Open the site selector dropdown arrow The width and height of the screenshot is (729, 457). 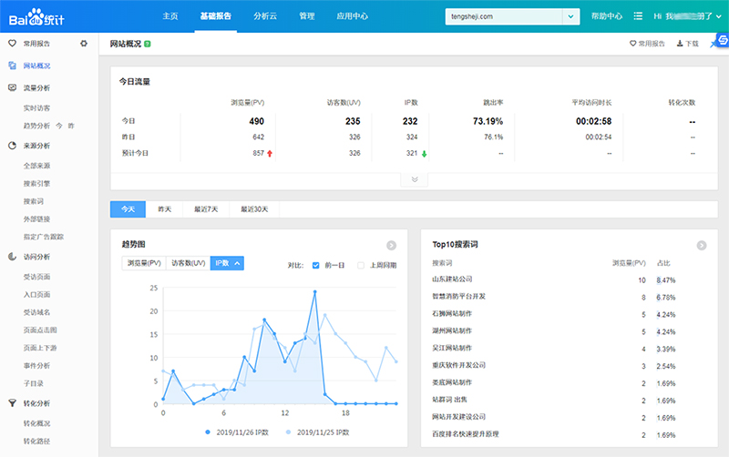click(571, 16)
